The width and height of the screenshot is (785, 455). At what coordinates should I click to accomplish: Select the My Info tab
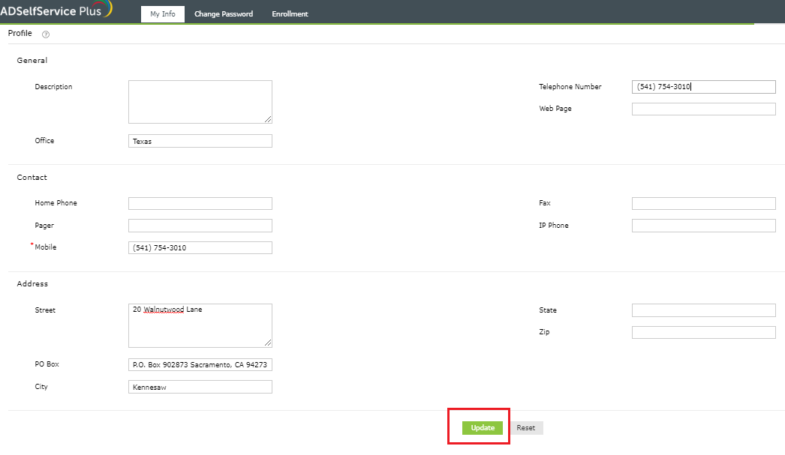point(162,13)
